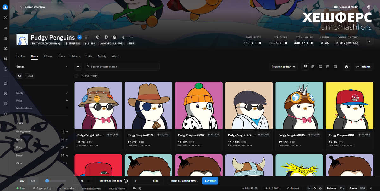Screen dimensions: 380x191
Task: Open the sidebar settings gear icon
Action: pos(5,94)
